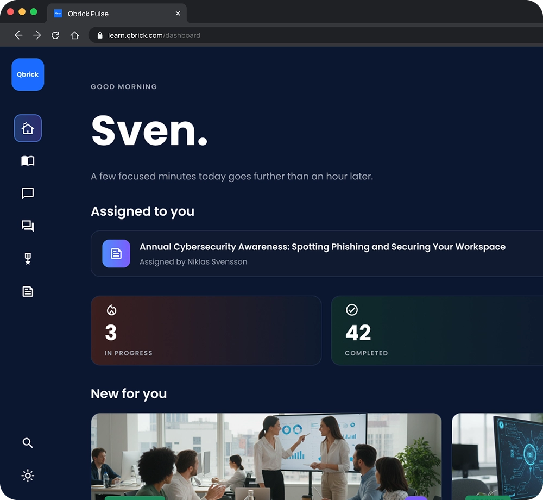The height and width of the screenshot is (500, 543).
Task: Click the Qbrick logo in the sidebar
Action: tap(28, 74)
